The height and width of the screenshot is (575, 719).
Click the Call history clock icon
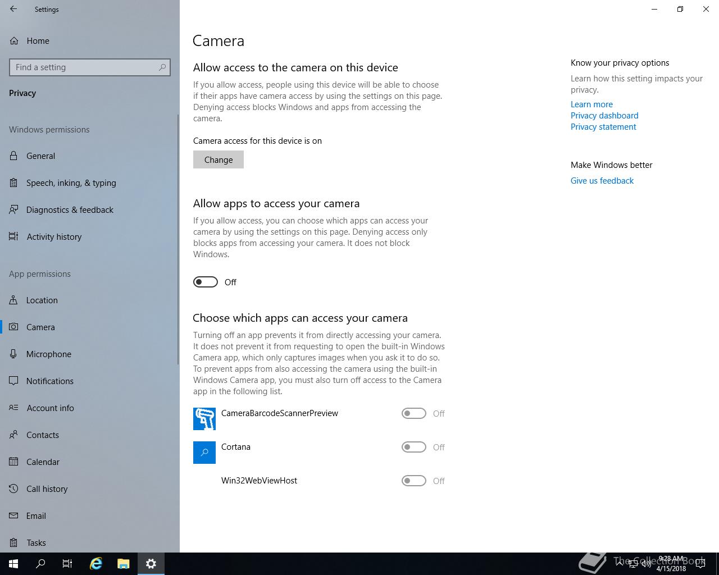pyautogui.click(x=14, y=489)
